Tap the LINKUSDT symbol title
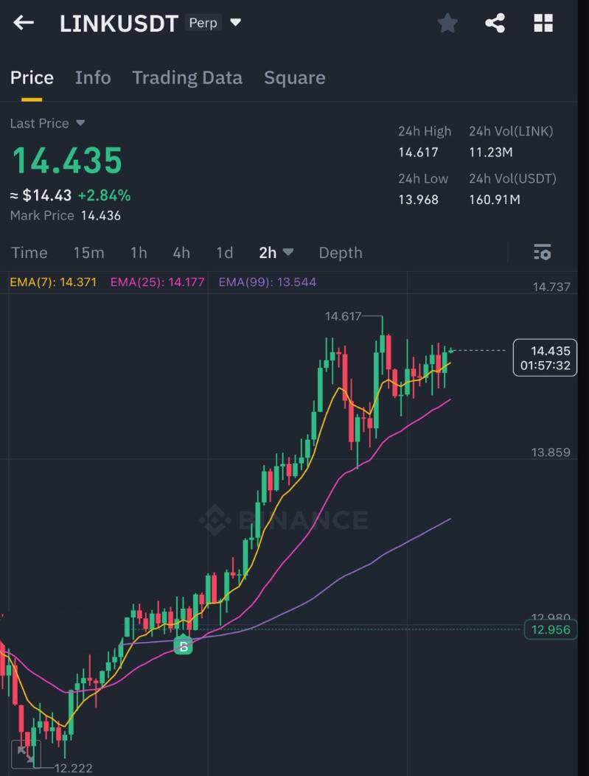Screen dimensions: 589x776 pyautogui.click(x=119, y=24)
